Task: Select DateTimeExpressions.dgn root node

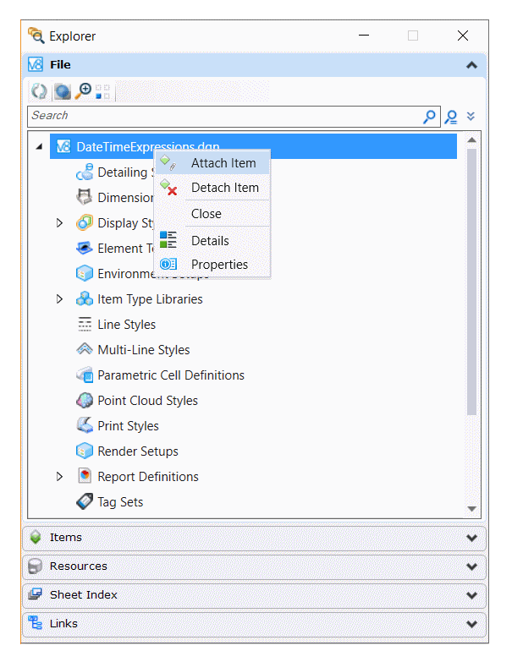Action: tap(253, 146)
